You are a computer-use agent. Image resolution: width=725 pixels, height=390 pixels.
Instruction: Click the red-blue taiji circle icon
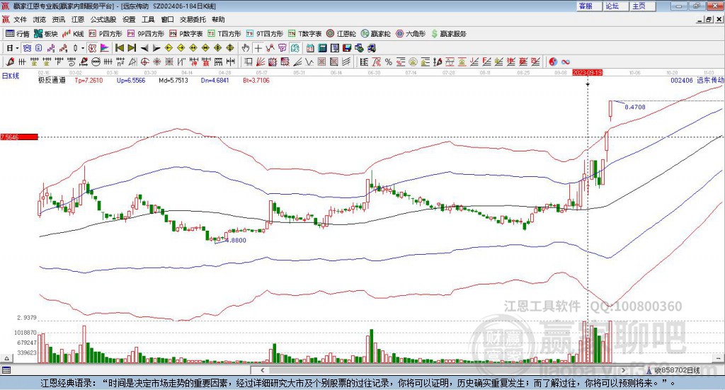(553, 62)
